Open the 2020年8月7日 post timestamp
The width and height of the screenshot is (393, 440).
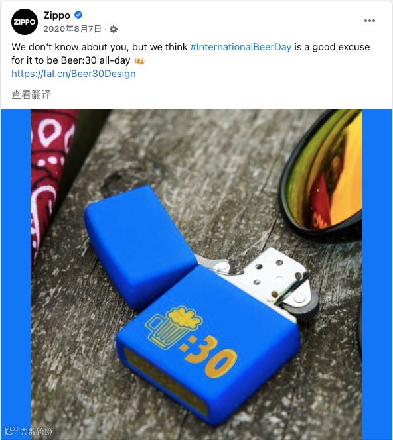pyautogui.click(x=72, y=29)
